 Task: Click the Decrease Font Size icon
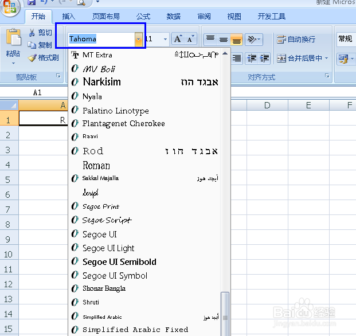click(x=190, y=39)
